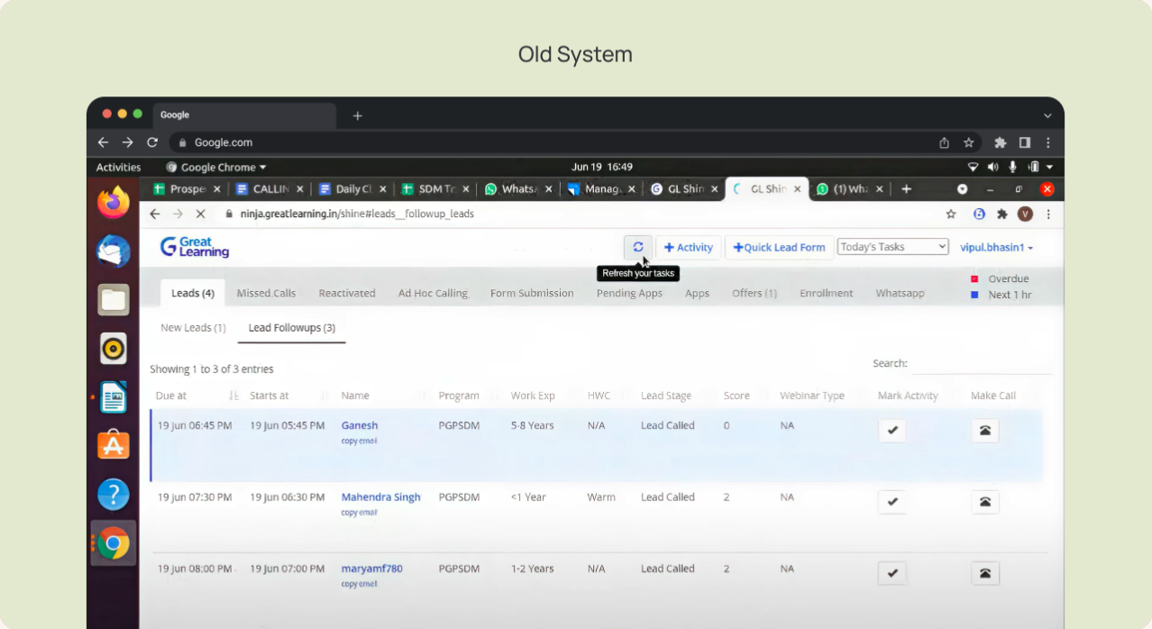Open the Today's Tasks dropdown

coord(892,247)
